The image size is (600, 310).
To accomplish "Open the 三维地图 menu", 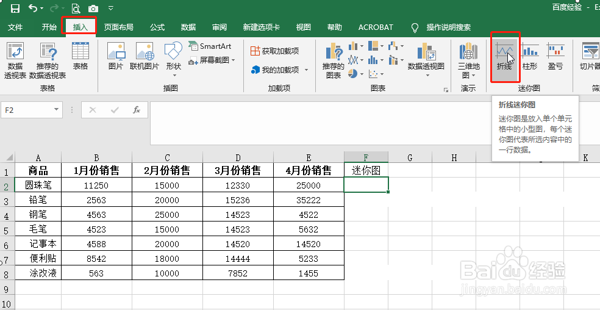I will [x=469, y=60].
